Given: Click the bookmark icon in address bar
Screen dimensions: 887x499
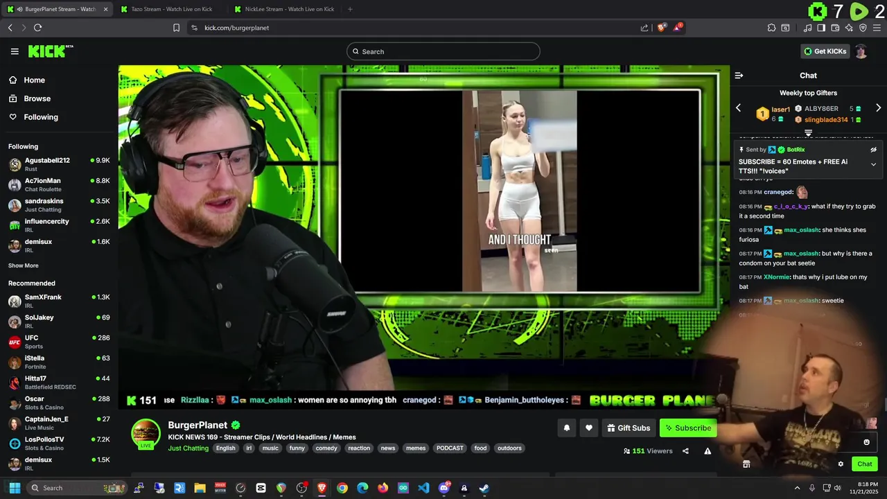Looking at the screenshot, I should (176, 28).
